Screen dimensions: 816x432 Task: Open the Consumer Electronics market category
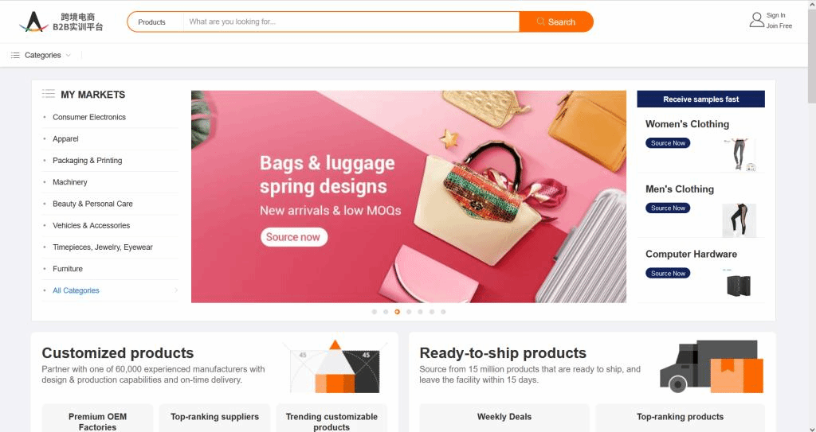click(x=89, y=117)
